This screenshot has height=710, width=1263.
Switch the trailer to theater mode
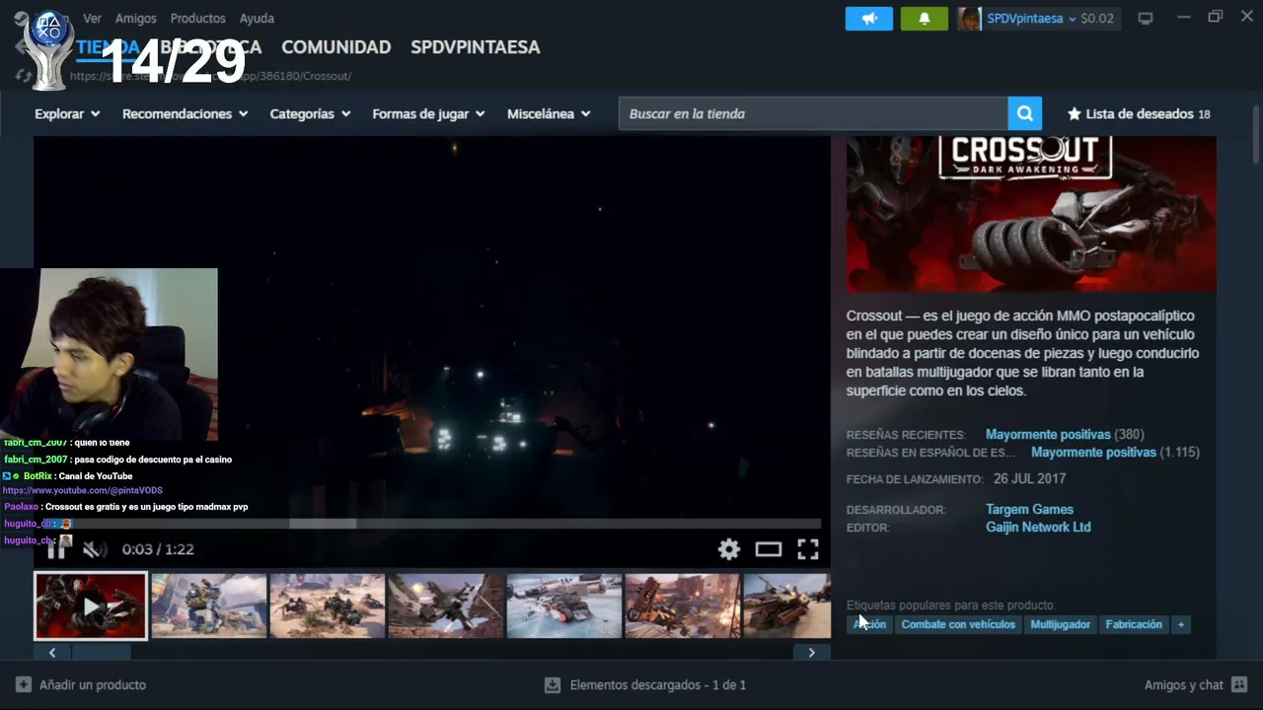(x=769, y=549)
